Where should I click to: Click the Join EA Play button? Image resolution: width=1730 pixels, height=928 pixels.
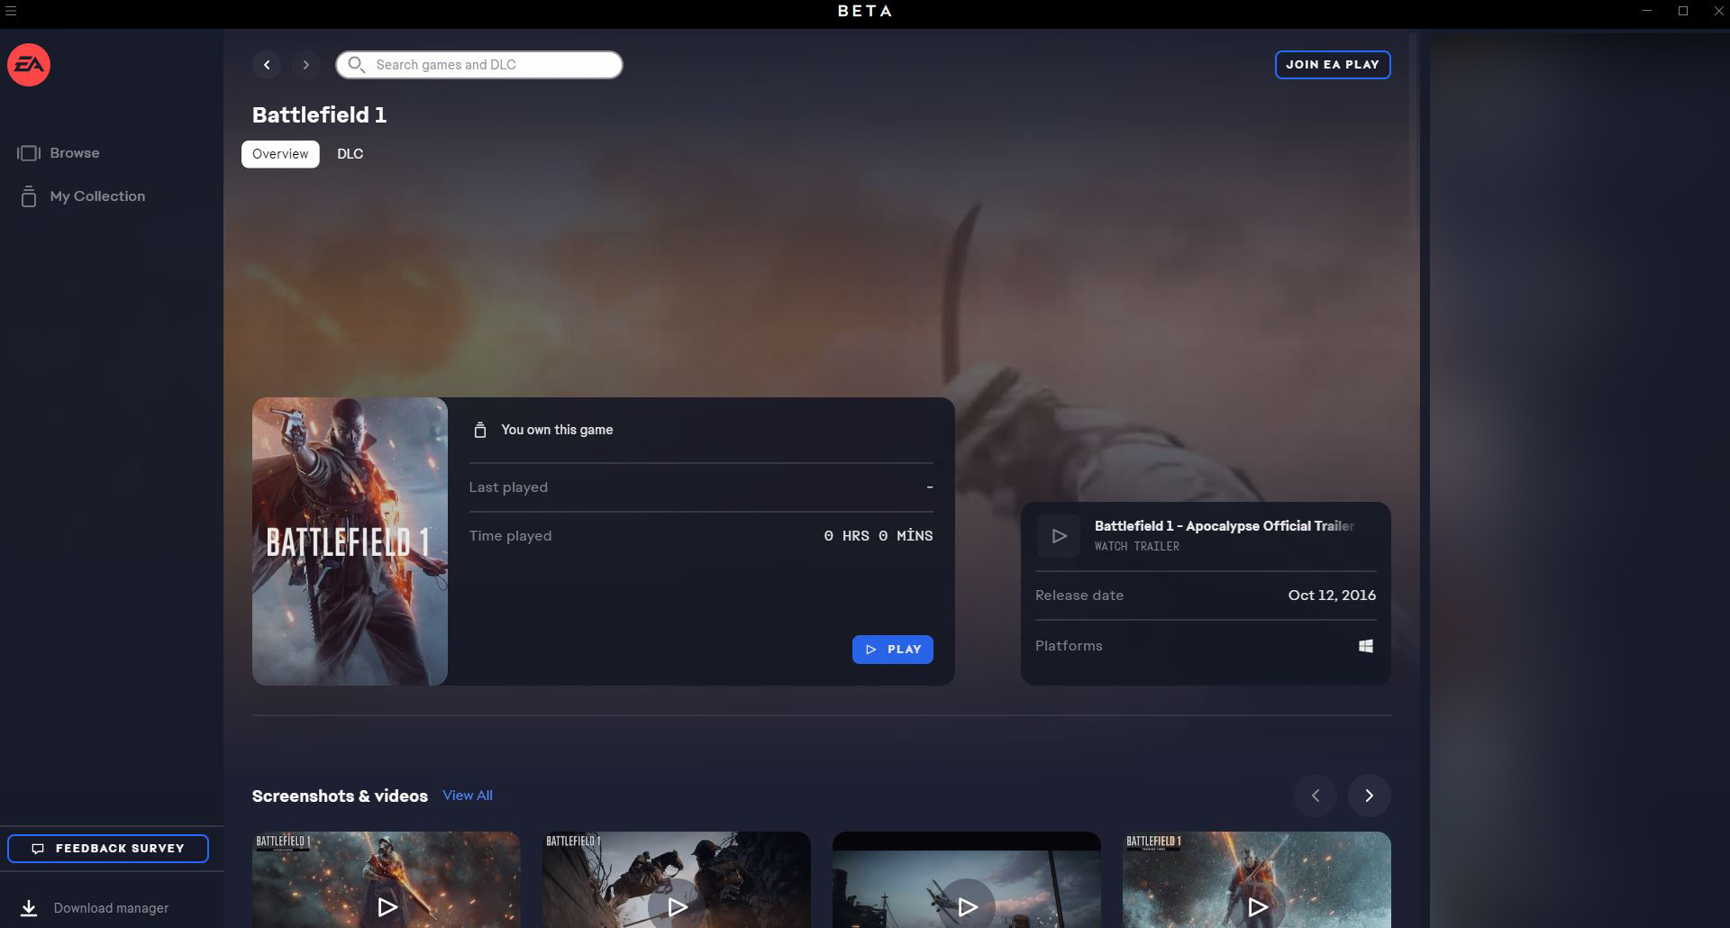[1333, 65]
